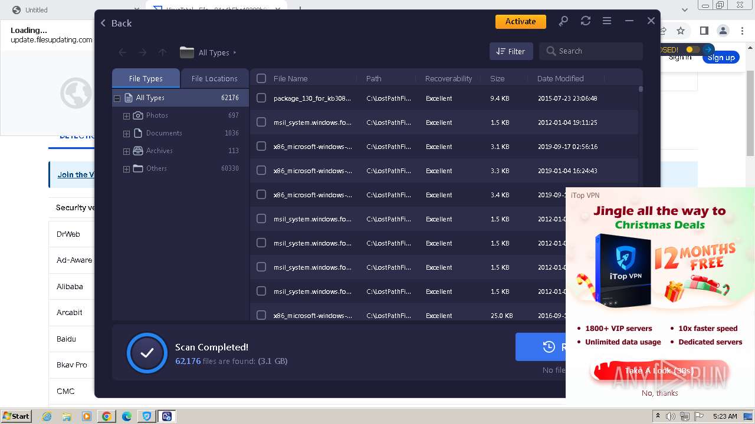Sort by Size column header
Image resolution: width=755 pixels, height=424 pixels.
pos(497,78)
